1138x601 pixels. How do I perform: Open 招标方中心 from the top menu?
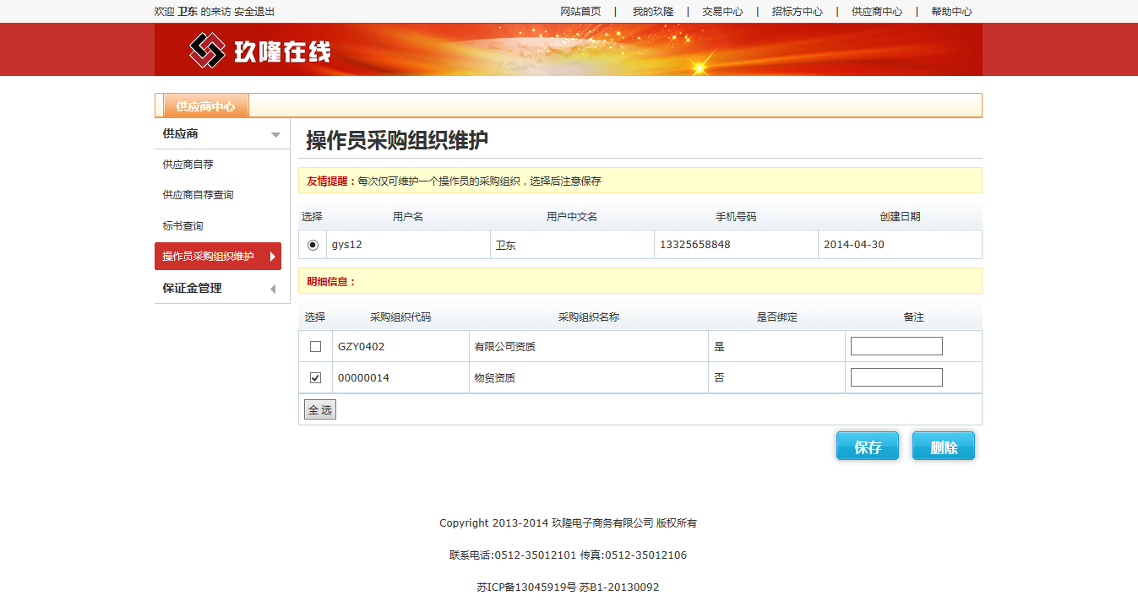797,12
